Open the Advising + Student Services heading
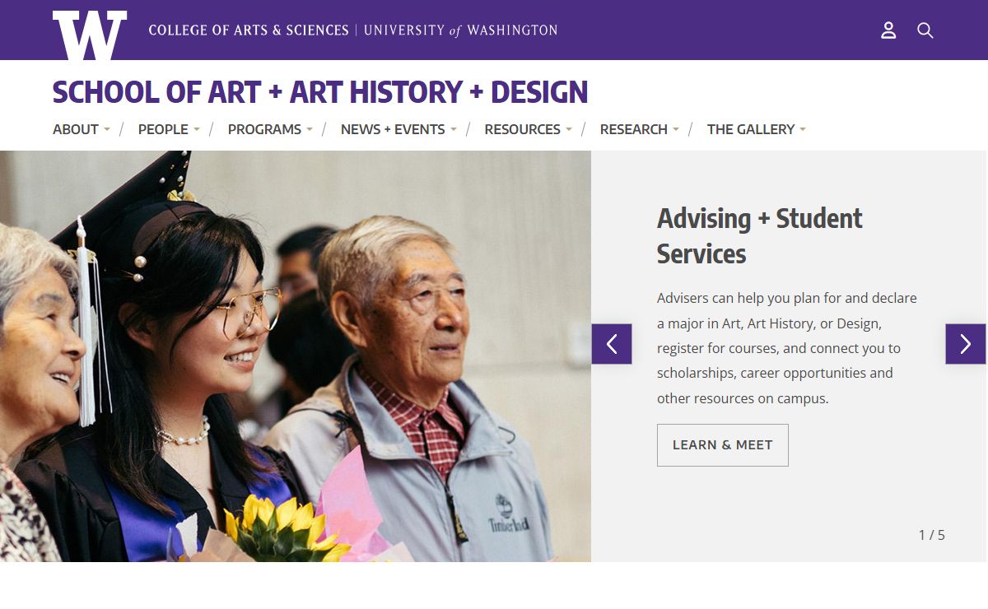The width and height of the screenshot is (988, 609). tap(759, 236)
